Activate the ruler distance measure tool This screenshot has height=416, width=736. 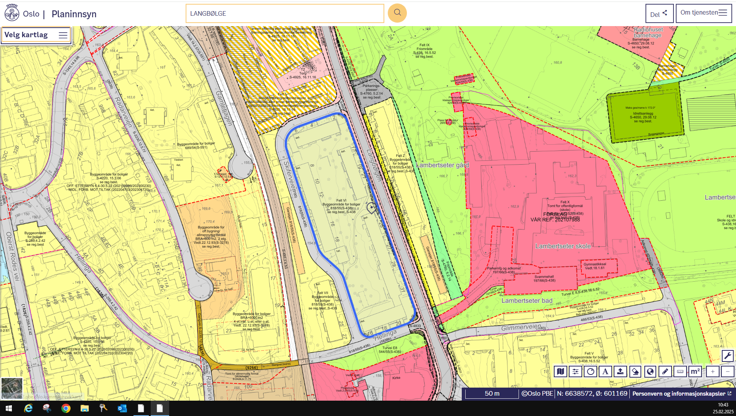click(x=680, y=371)
